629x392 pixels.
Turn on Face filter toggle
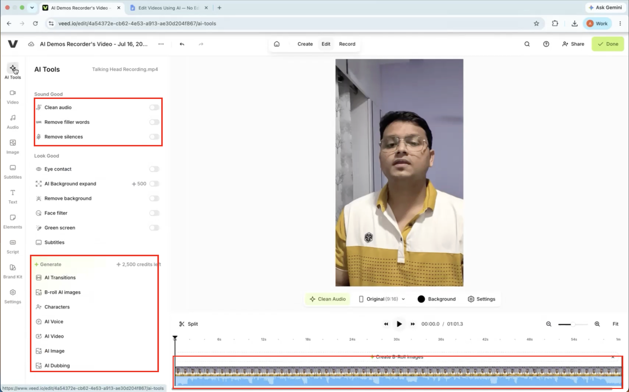point(154,213)
